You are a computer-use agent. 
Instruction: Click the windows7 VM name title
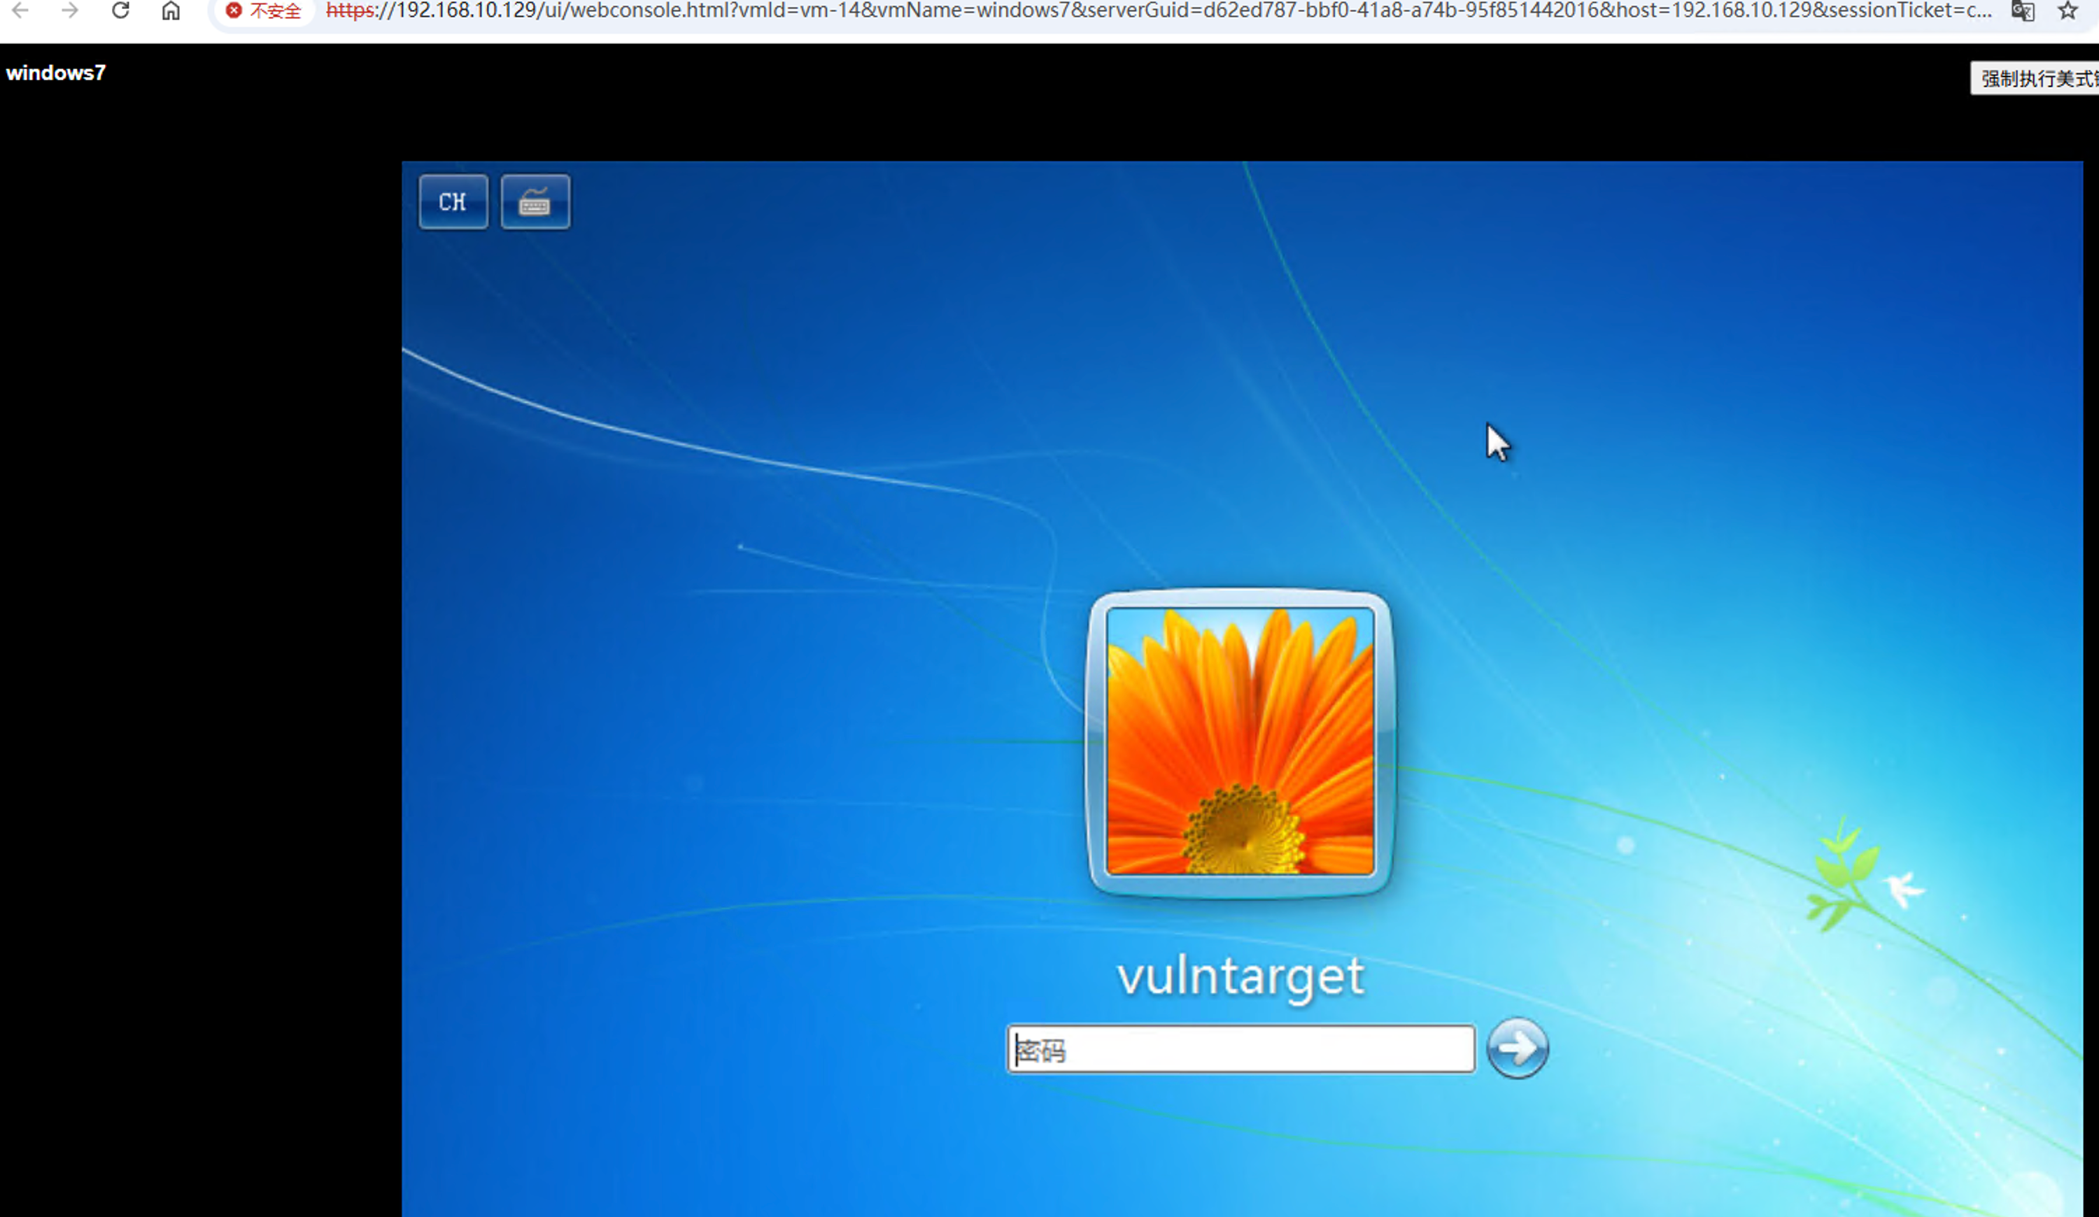(x=56, y=73)
